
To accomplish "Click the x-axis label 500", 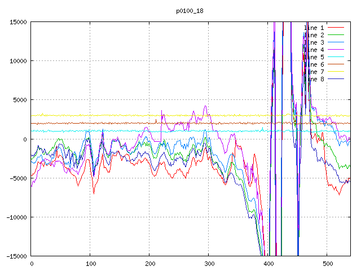I will pos(328,264).
